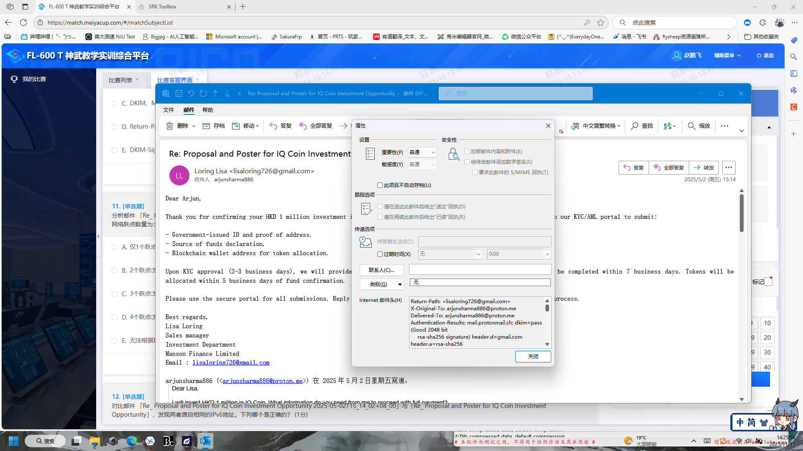Click the Delete trash icon in the ribbon
803x451 pixels.
pos(169,126)
